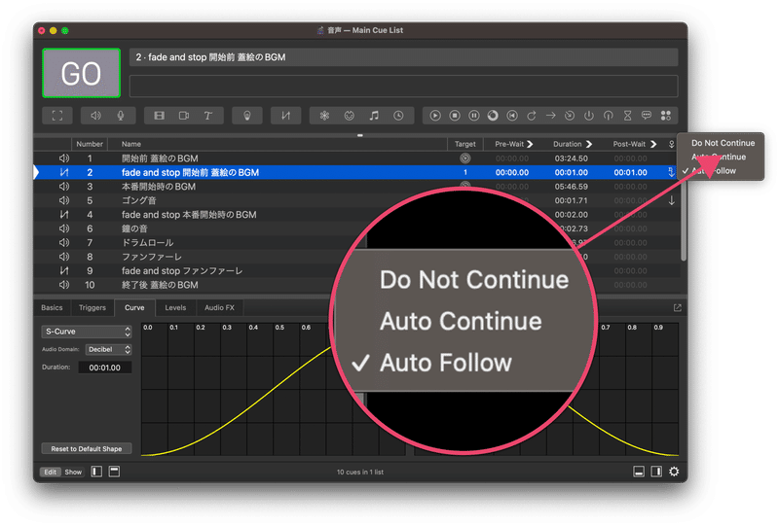
Task: Click continue mode icon on cue 2
Action: (671, 172)
